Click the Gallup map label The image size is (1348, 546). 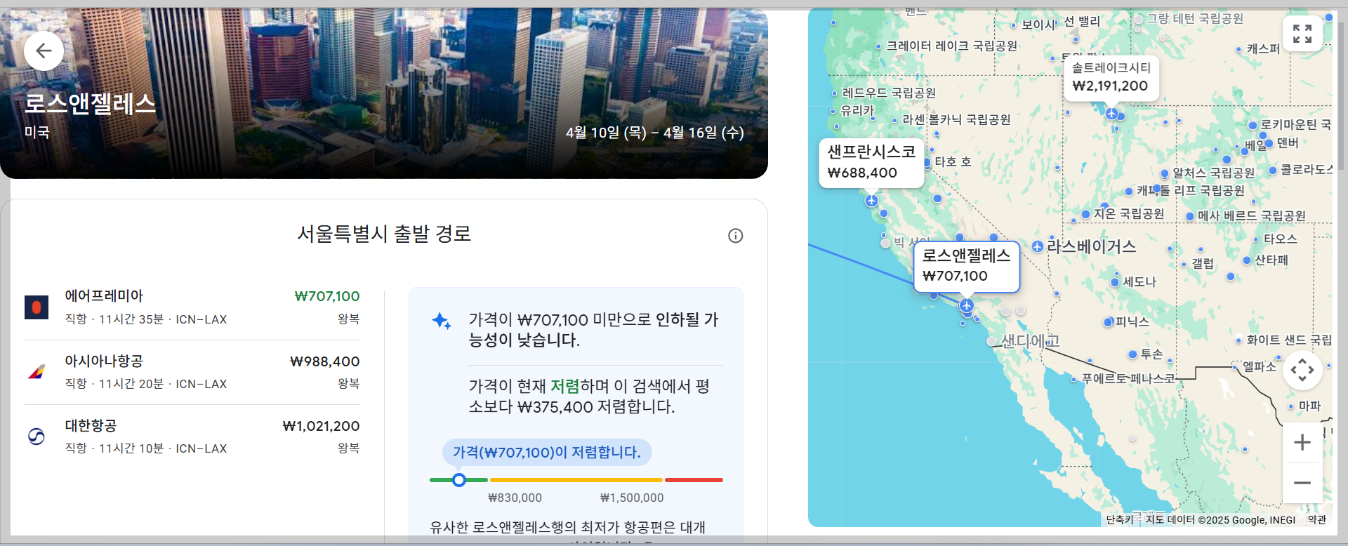pyautogui.click(x=1203, y=264)
